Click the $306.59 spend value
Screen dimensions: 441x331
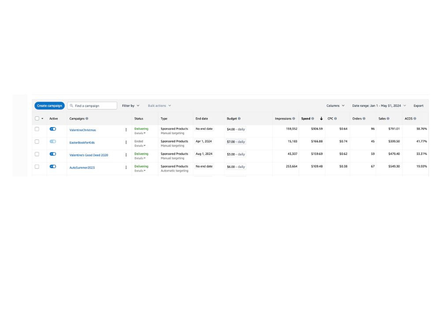coord(317,128)
